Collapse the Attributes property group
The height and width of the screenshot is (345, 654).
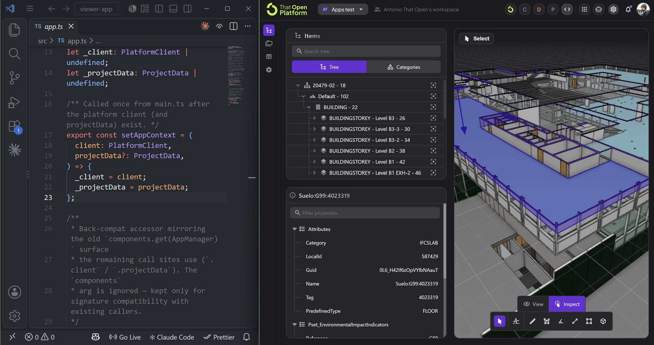(294, 229)
